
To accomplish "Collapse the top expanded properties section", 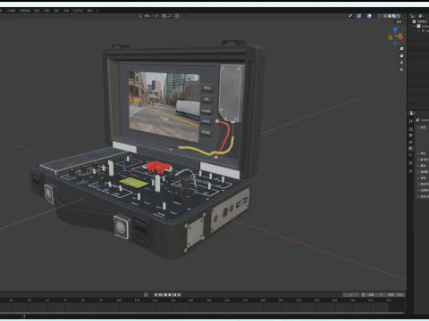I will (419, 128).
